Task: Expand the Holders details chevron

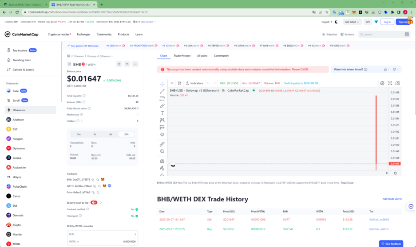Action: 82,121
